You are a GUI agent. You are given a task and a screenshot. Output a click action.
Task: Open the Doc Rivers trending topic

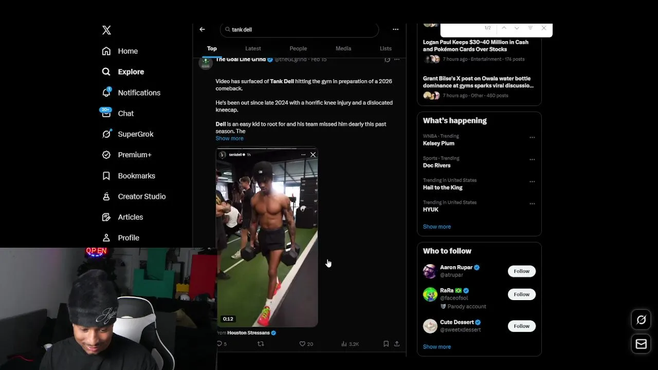(x=436, y=165)
